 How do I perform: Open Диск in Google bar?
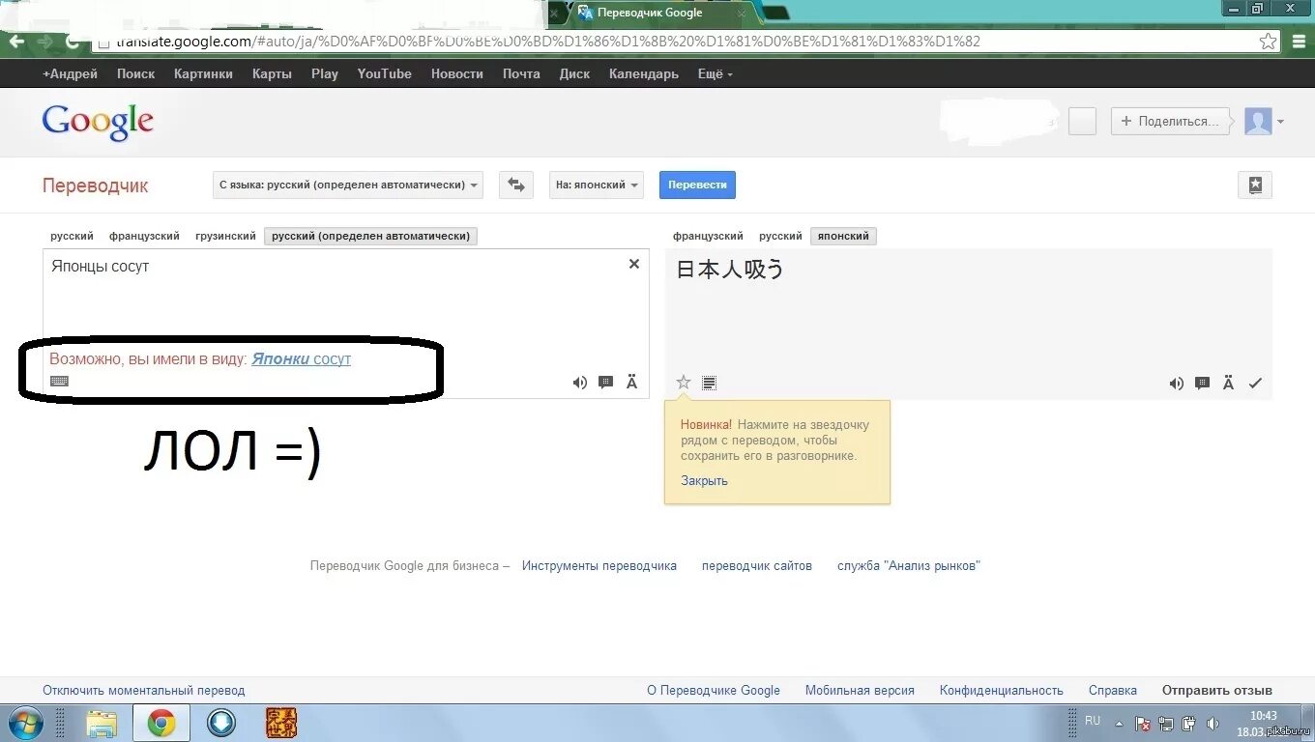click(x=574, y=73)
